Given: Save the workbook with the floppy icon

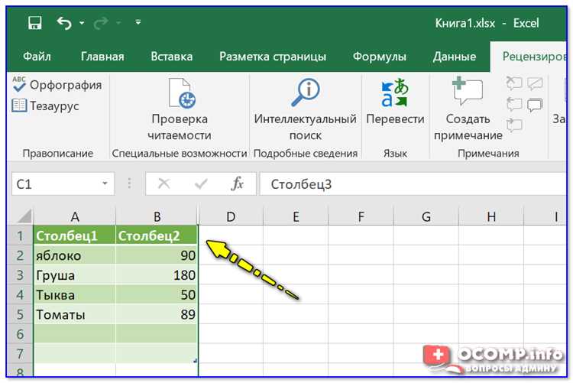Looking at the screenshot, I should pos(34,23).
